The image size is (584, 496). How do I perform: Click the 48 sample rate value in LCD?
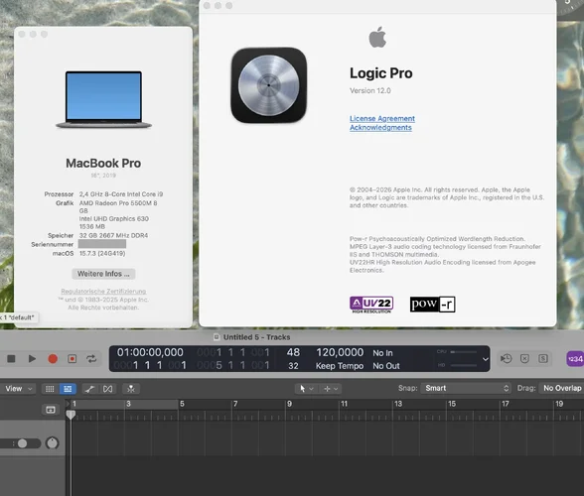click(293, 352)
